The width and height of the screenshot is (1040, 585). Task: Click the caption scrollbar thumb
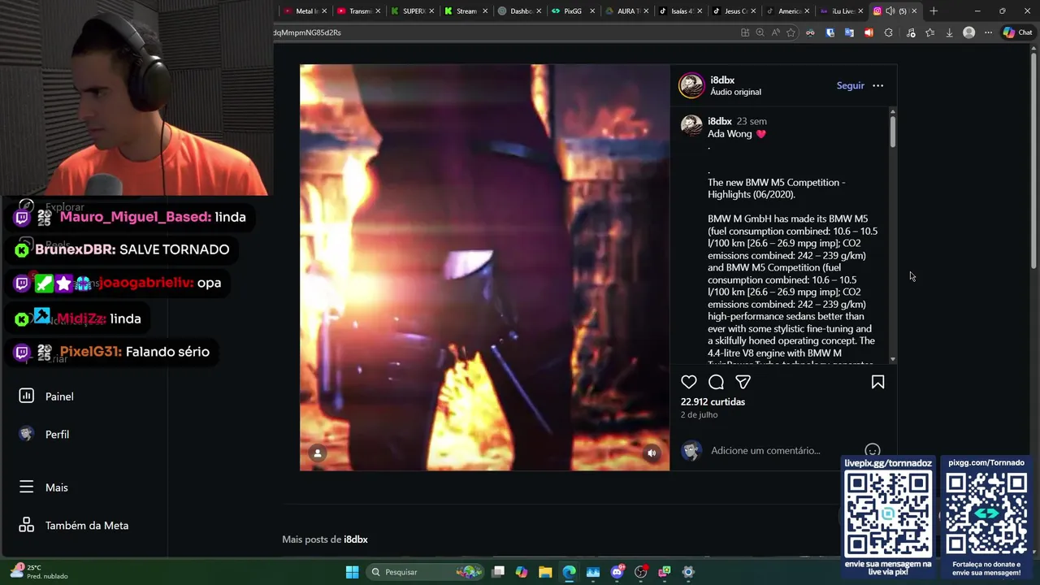coord(892,132)
